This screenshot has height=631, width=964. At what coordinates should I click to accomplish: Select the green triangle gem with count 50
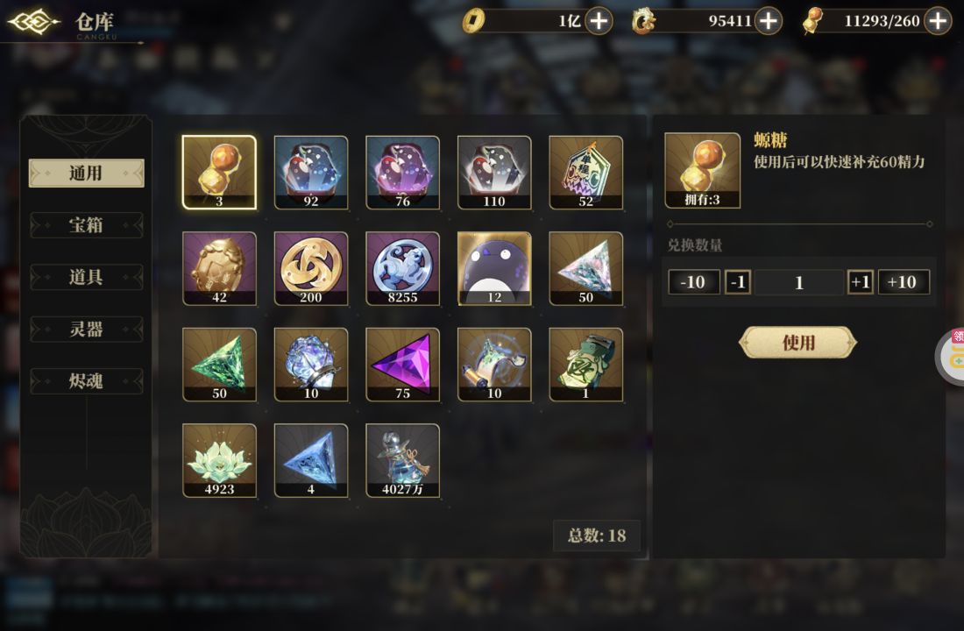(219, 365)
